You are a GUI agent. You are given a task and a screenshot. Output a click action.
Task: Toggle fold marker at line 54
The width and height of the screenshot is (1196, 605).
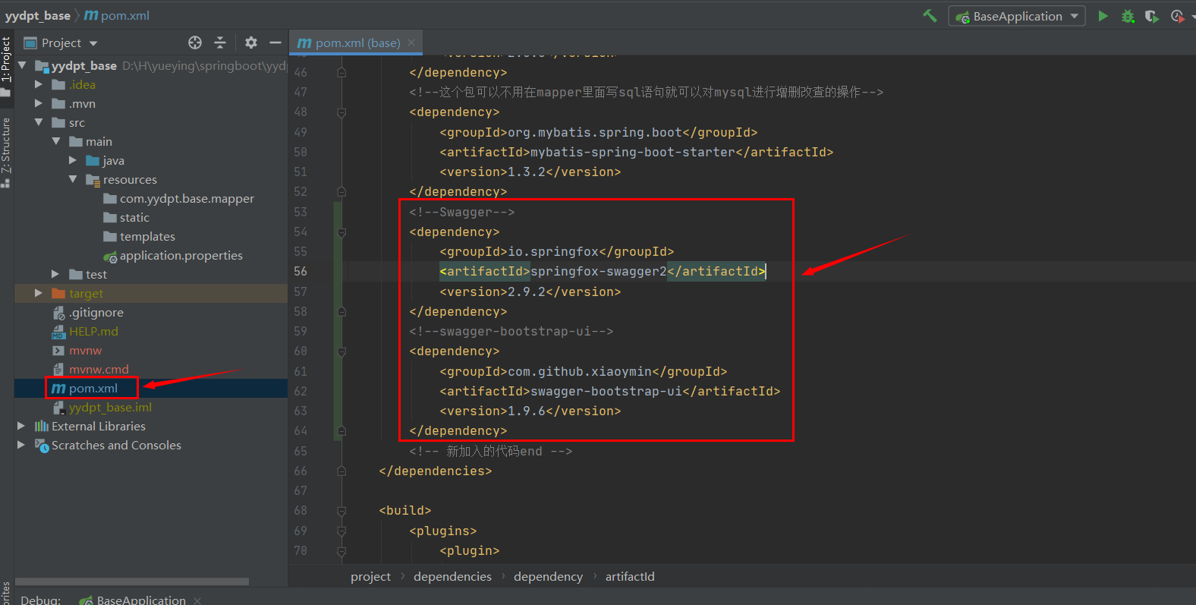(x=341, y=232)
